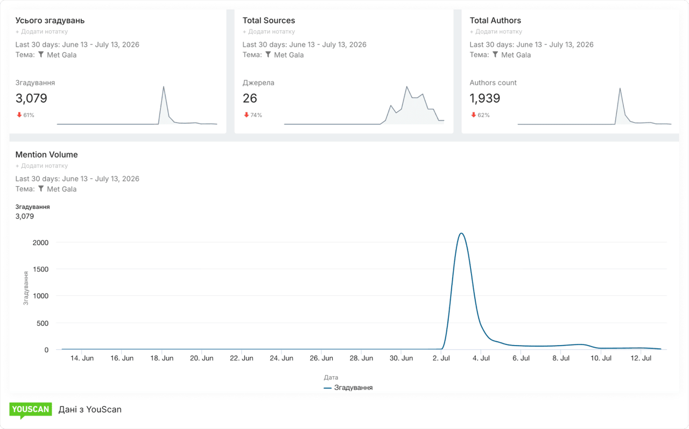Click the 1,939 authors count value
Screen dimensions: 689x429
click(x=485, y=98)
